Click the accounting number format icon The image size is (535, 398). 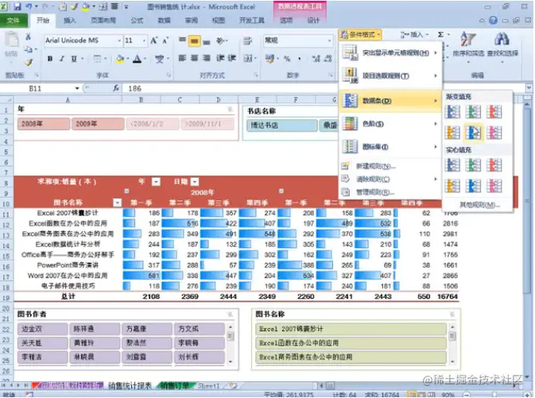(270, 59)
